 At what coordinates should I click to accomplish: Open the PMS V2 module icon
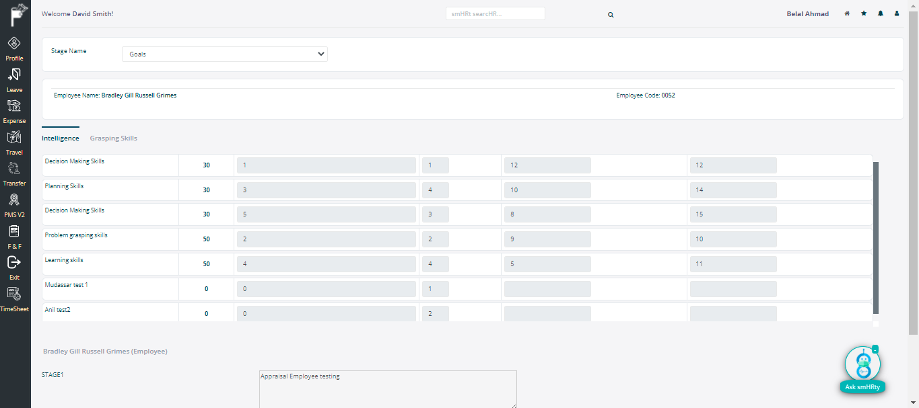tap(14, 201)
